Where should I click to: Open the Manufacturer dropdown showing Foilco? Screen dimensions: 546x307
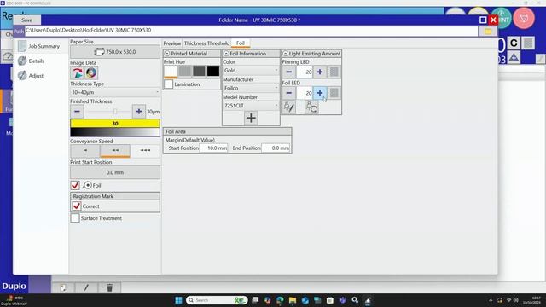point(251,88)
